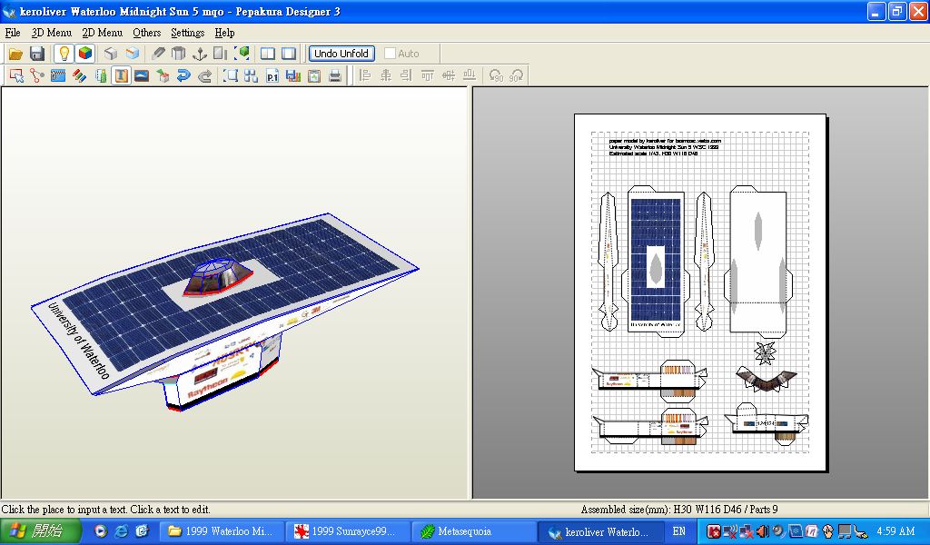Image resolution: width=930 pixels, height=545 pixels.
Task: Click the small box with arrow icon
Action: pyautogui.click(x=163, y=76)
